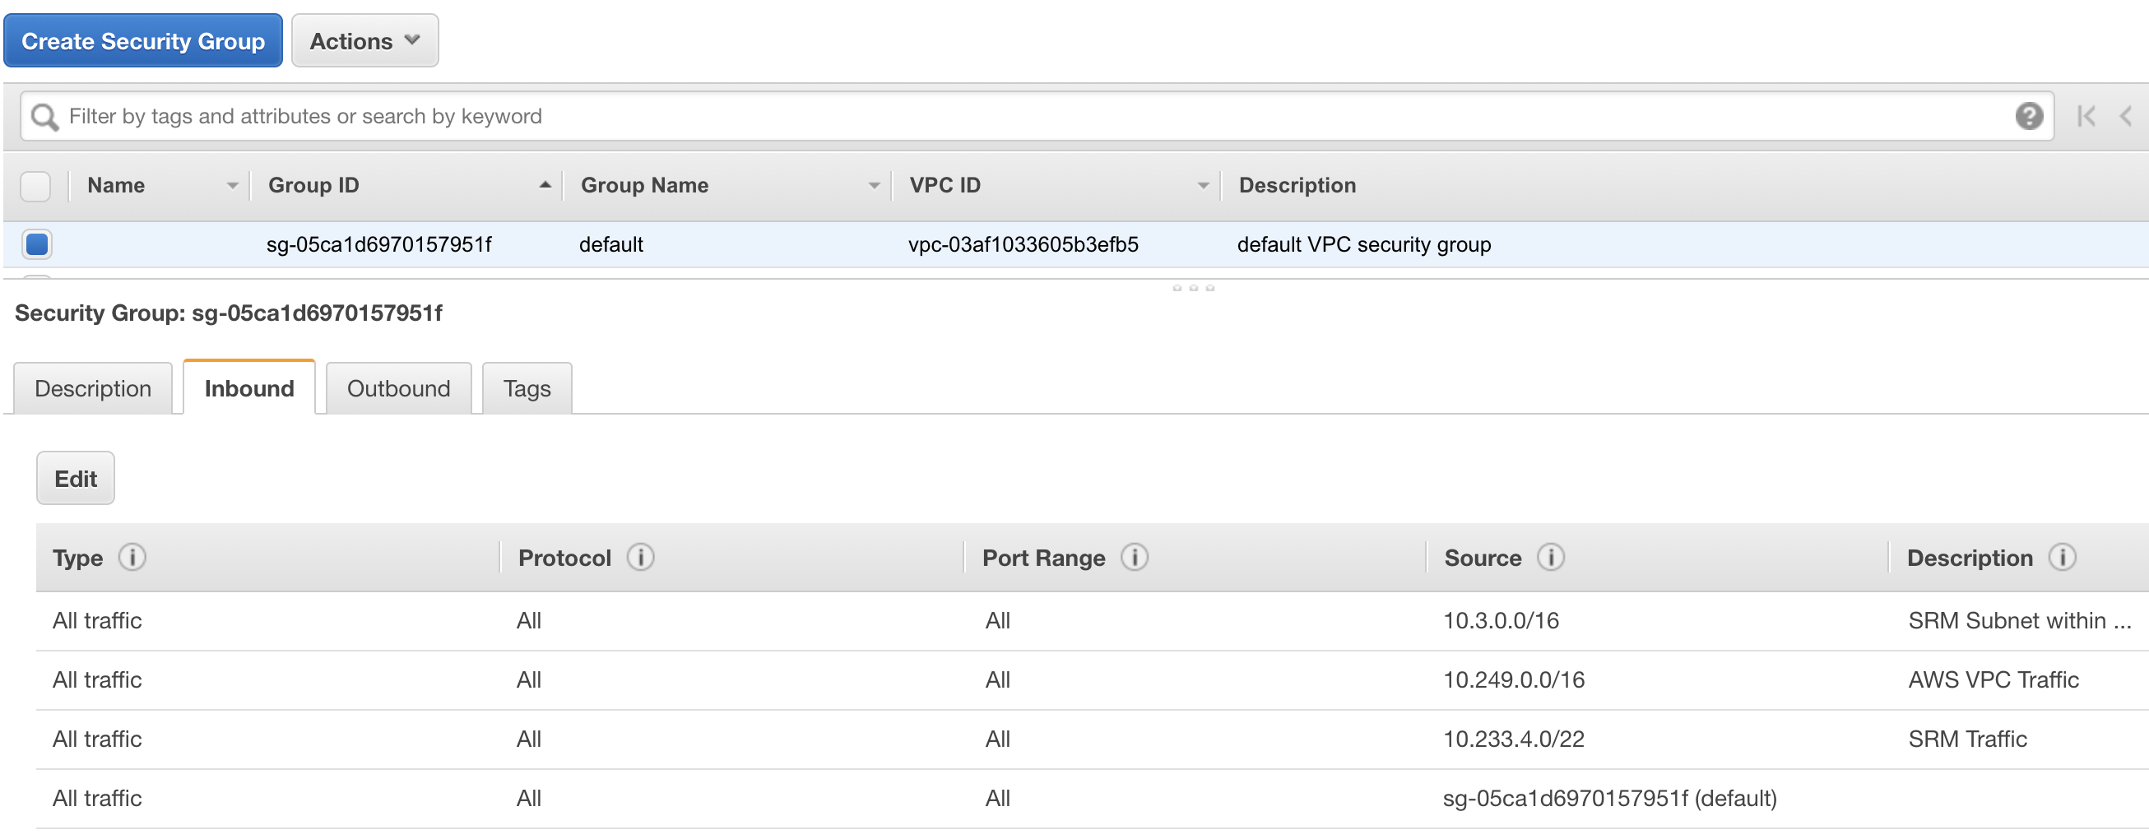Click Edit to modify inbound rules
The image size is (2149, 839).
tap(75, 479)
